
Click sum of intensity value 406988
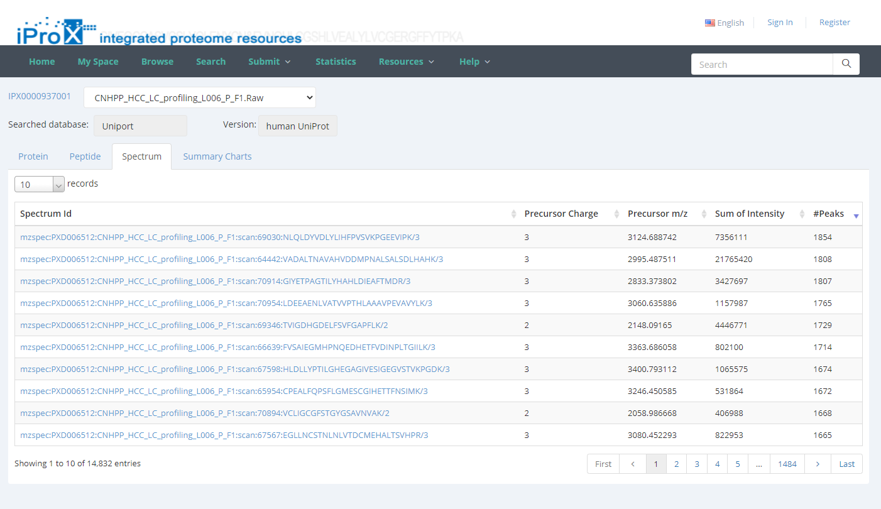[729, 413]
